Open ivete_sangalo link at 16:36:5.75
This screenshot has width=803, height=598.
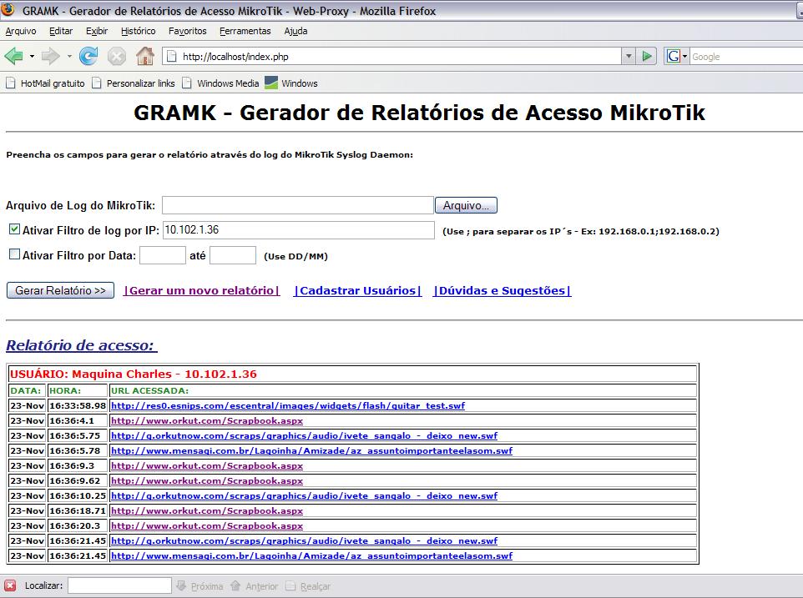point(304,435)
